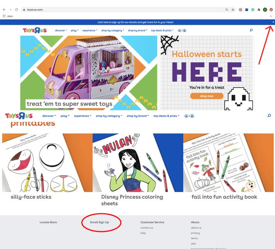Image resolution: width=275 pixels, height=249 pixels.
Task: Click the 'Locate Store' footer link
Action: pyautogui.click(x=48, y=222)
